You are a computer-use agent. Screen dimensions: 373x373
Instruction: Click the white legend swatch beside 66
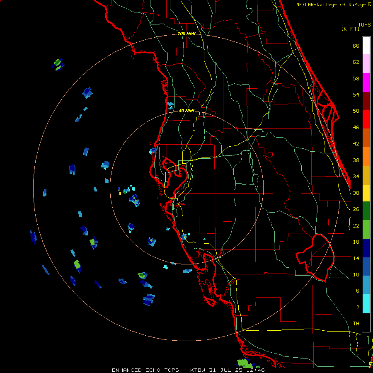[x=366, y=46]
